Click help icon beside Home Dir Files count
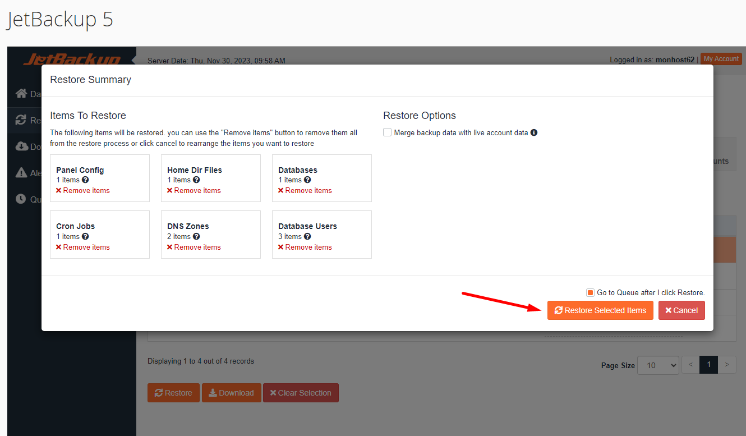This screenshot has height=436, width=746. (x=196, y=180)
